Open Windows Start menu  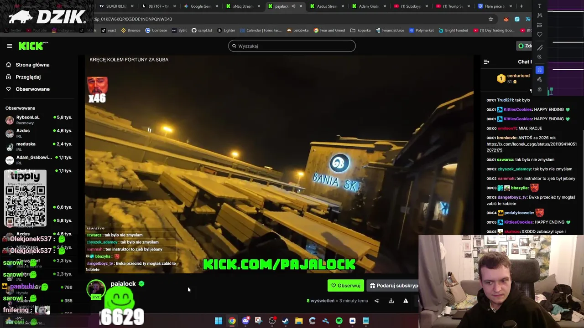[219, 321]
